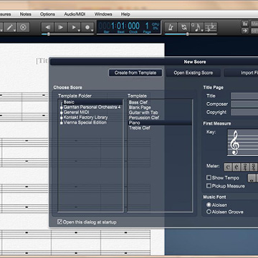Click the Copyright input field
Image resolution: width=258 pixels, height=258 pixels.
244,113
